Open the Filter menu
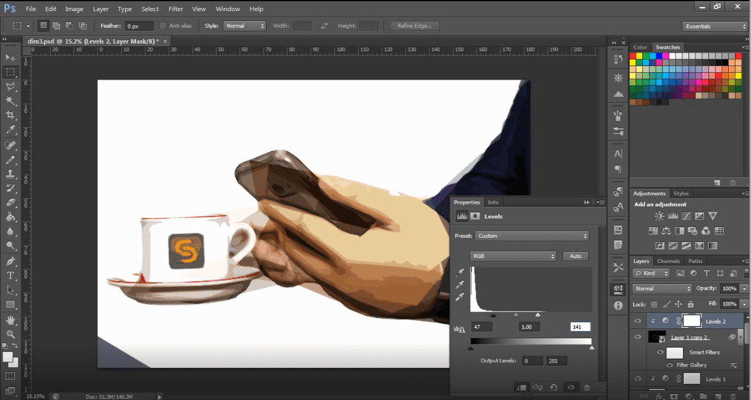This screenshot has height=400, width=751. pyautogui.click(x=176, y=9)
